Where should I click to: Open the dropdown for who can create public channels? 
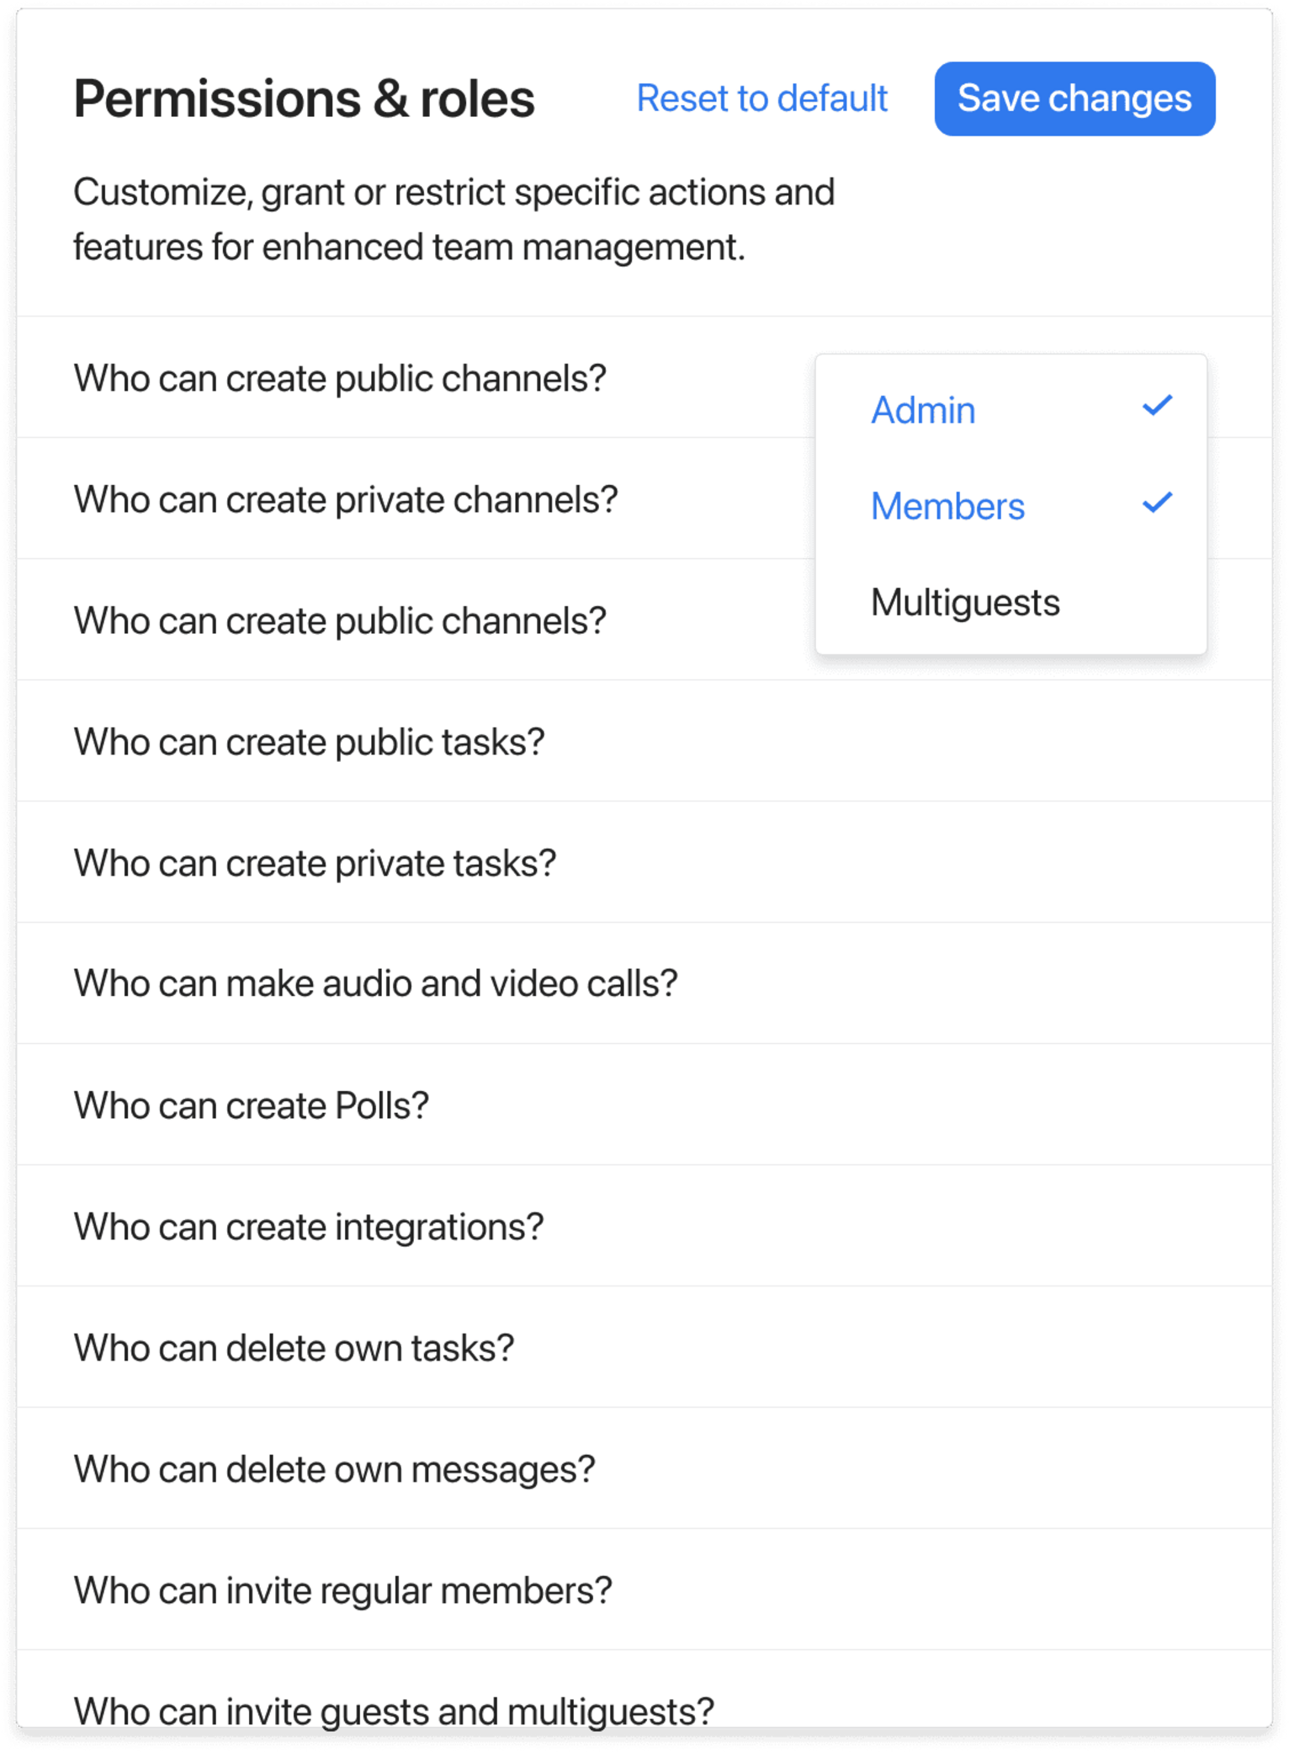tap(340, 377)
